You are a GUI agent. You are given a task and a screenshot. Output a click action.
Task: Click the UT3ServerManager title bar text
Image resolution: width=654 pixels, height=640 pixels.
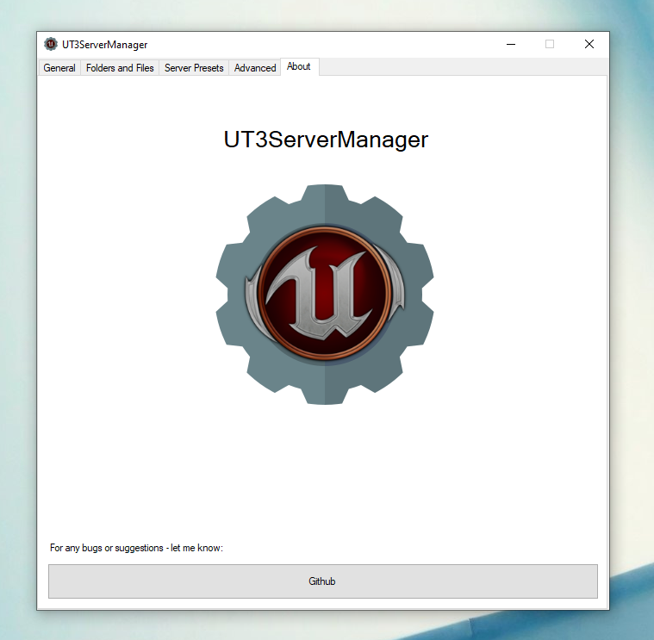[104, 45]
